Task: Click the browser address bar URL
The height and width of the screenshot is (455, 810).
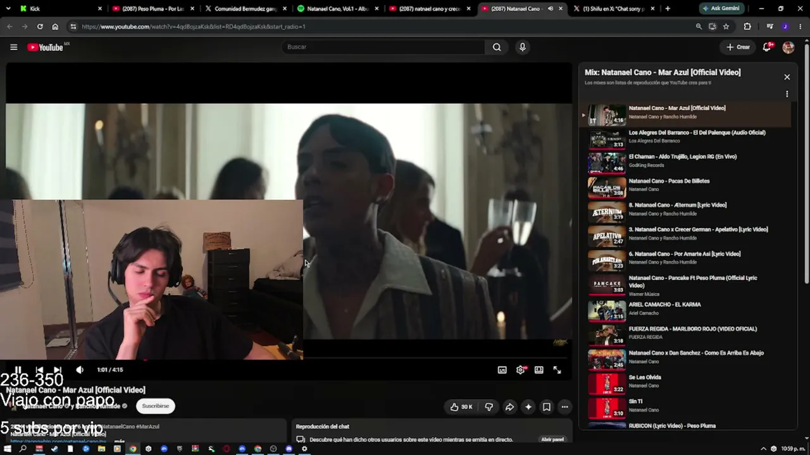Action: (194, 27)
